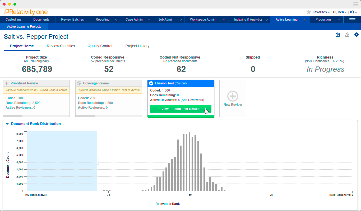Click the 100 (Responsive) axis label

pyautogui.click(x=36, y=195)
